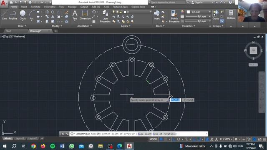Open Layer Properties manager
The height and width of the screenshot is (150, 267).
(x=105, y=16)
